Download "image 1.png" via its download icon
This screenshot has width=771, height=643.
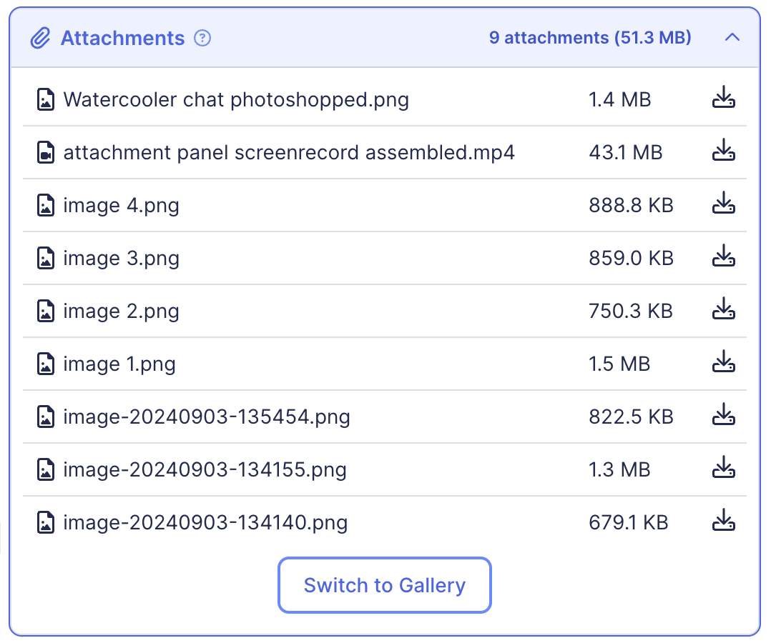(723, 362)
